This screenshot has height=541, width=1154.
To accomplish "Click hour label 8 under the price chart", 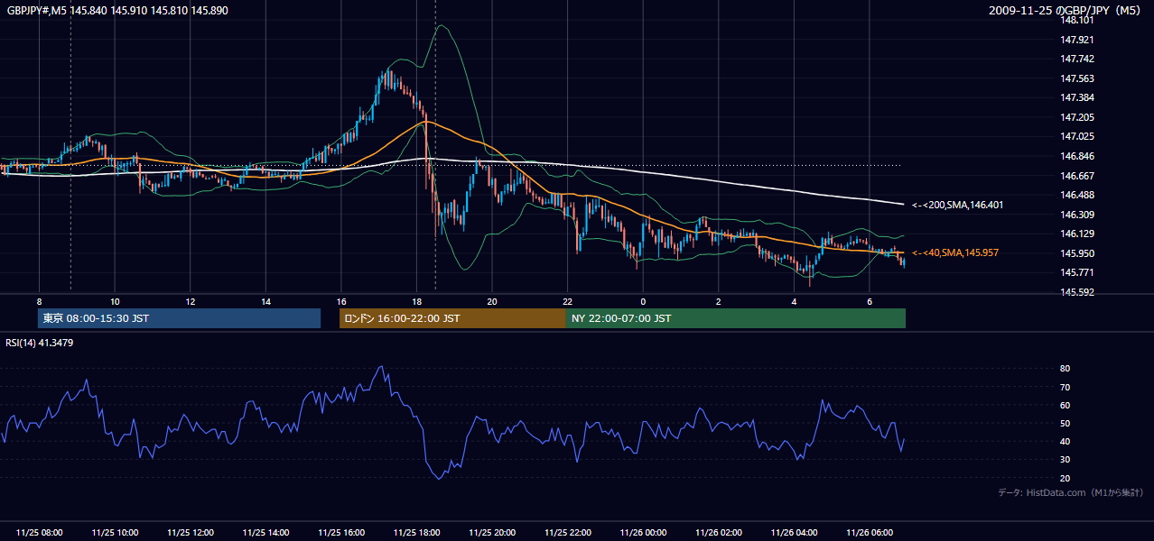I will click(x=39, y=301).
